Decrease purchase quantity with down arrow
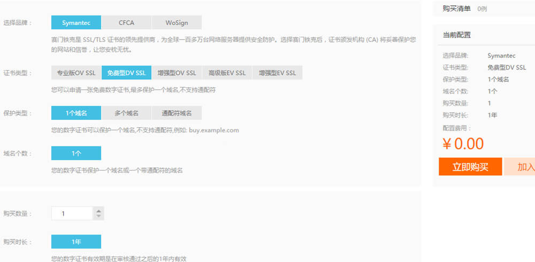535x262 pixels. click(98, 217)
